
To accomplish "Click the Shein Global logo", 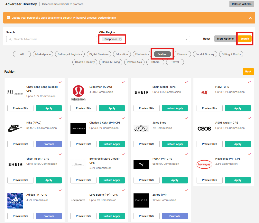I will click(141, 92).
